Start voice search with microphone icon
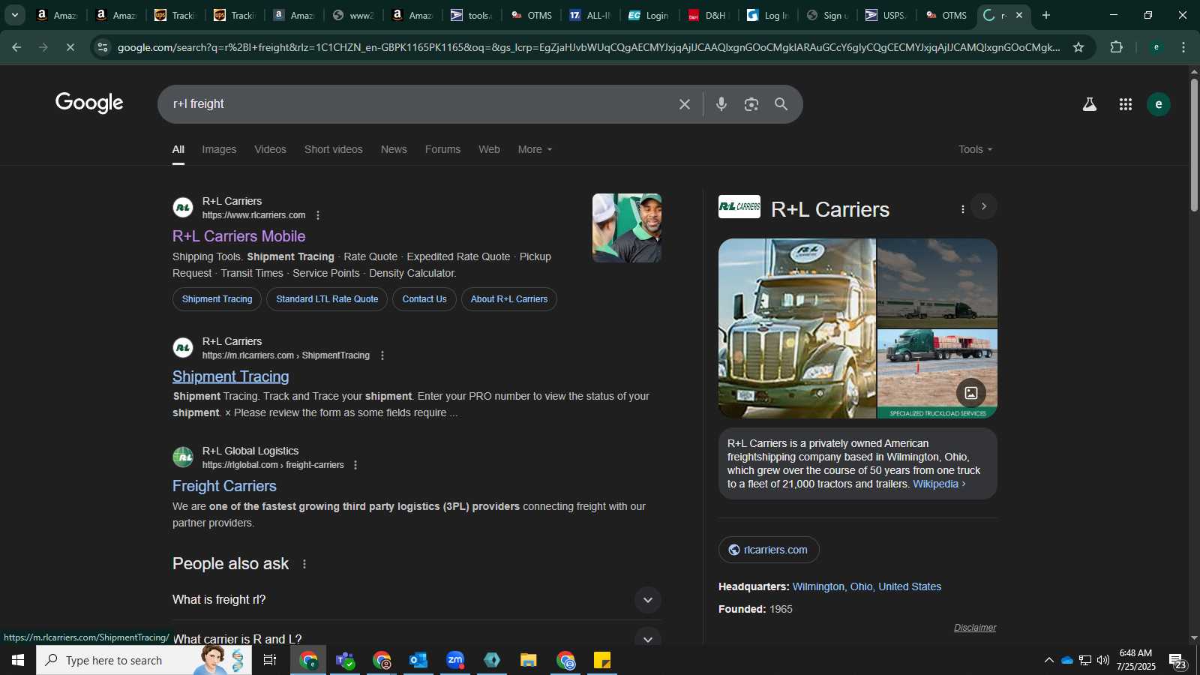Screen dimensions: 1200x675 [x=721, y=104]
